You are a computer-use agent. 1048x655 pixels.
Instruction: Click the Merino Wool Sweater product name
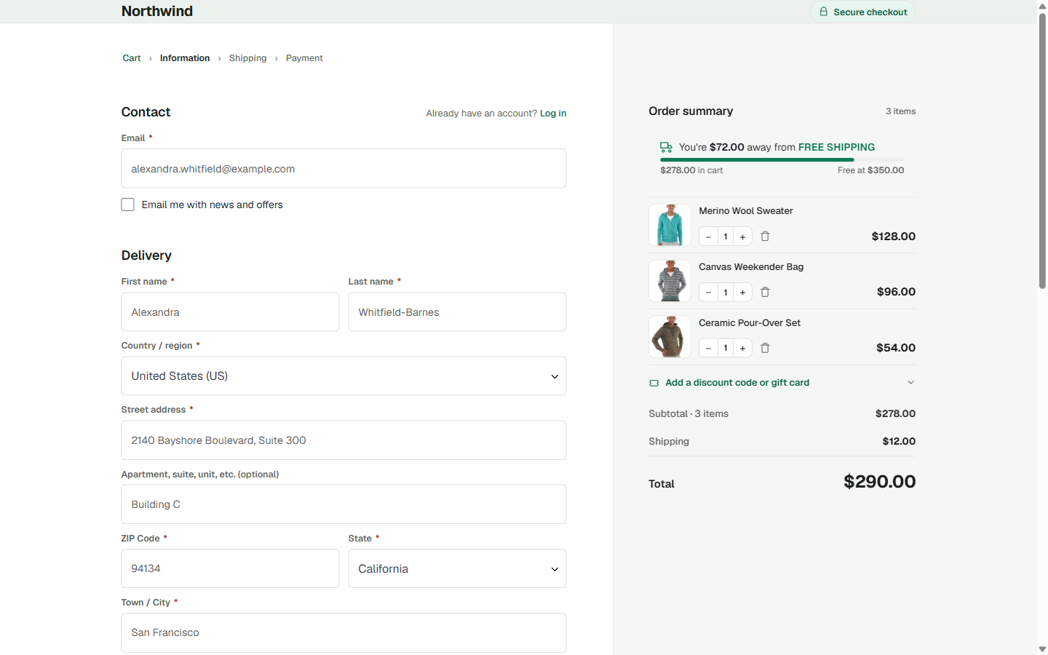point(746,211)
